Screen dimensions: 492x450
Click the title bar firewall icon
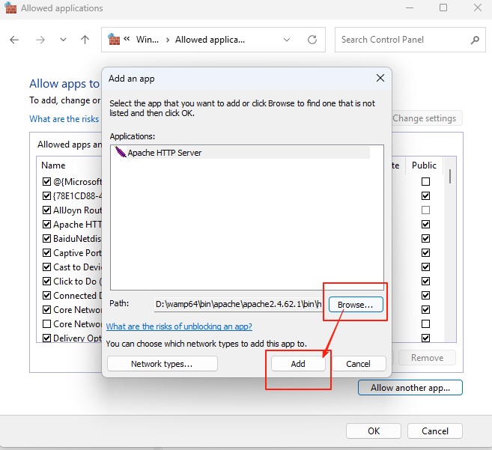(10, 7)
